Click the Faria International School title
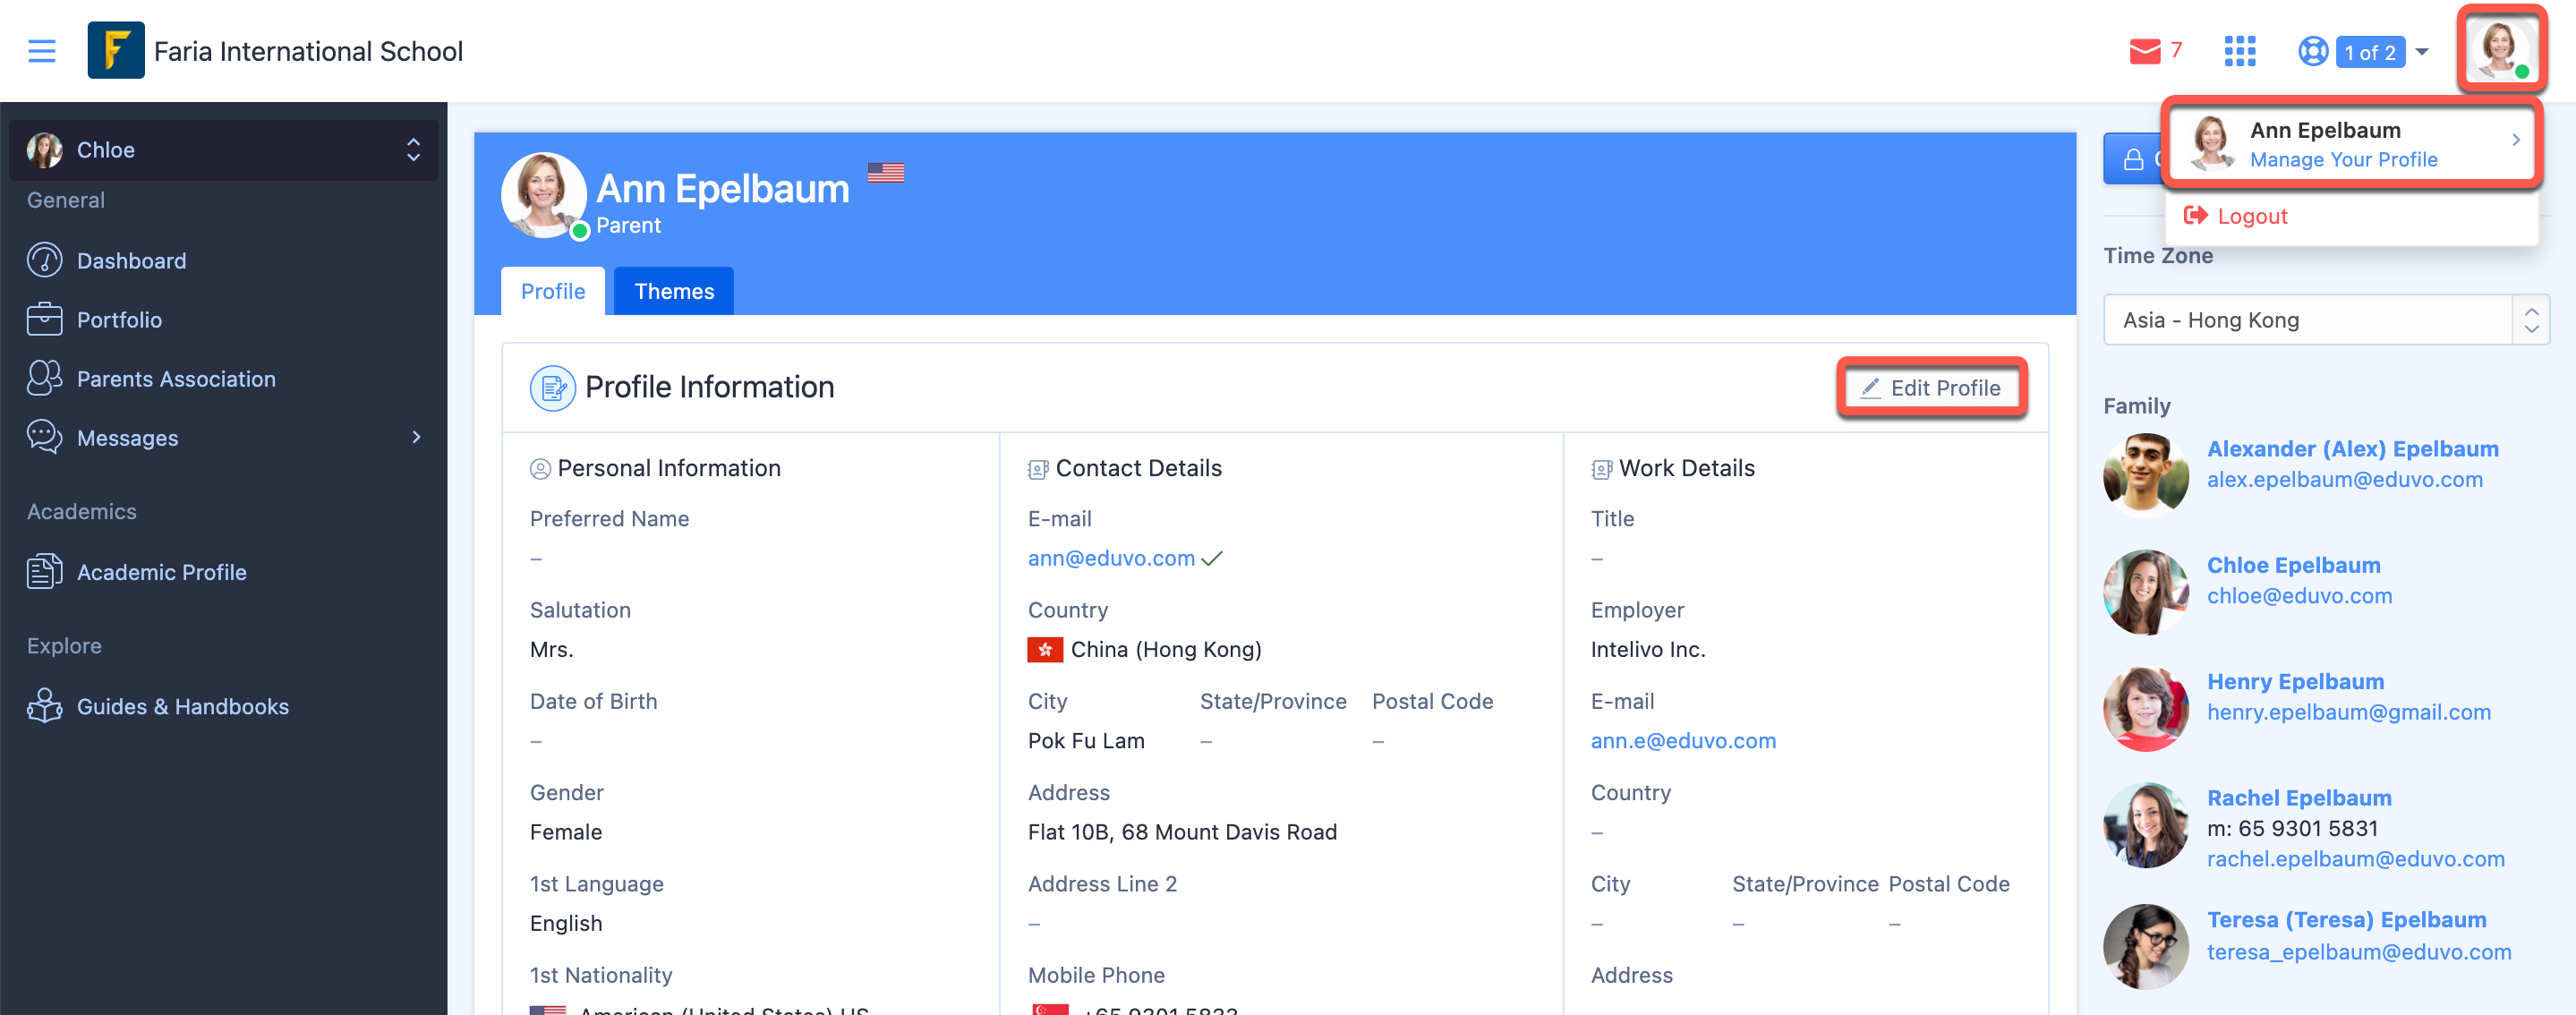The width and height of the screenshot is (2576, 1015). click(x=308, y=51)
